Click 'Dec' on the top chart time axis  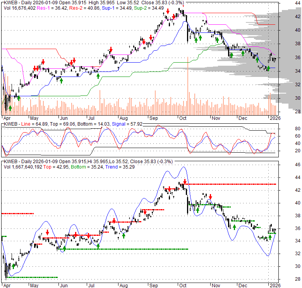243,118
